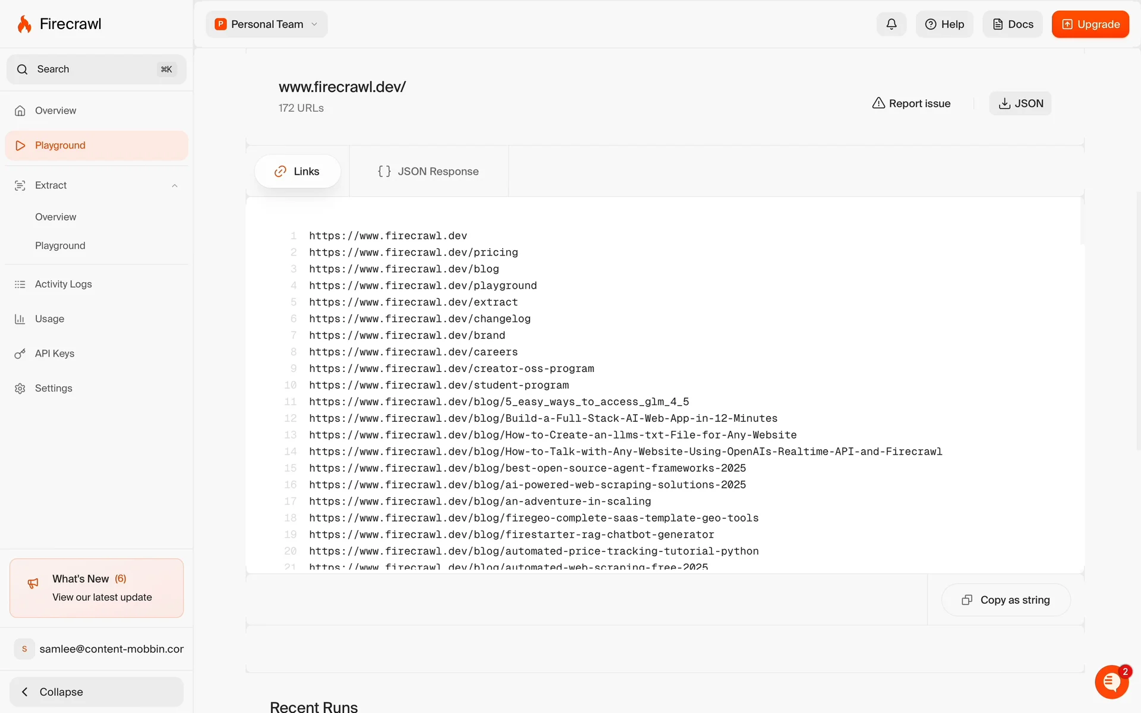The image size is (1141, 713).
Task: Collapse the sidebar
Action: click(x=96, y=692)
